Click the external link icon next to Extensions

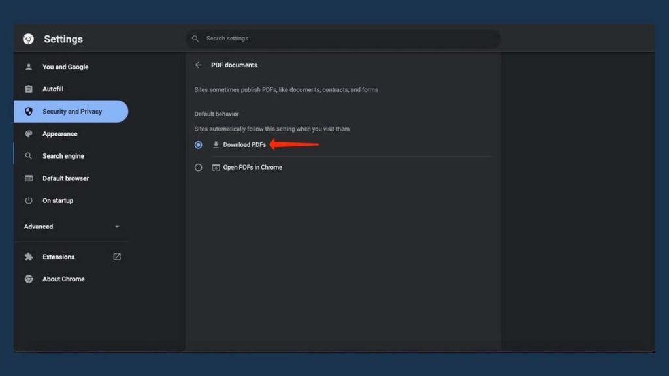point(117,257)
